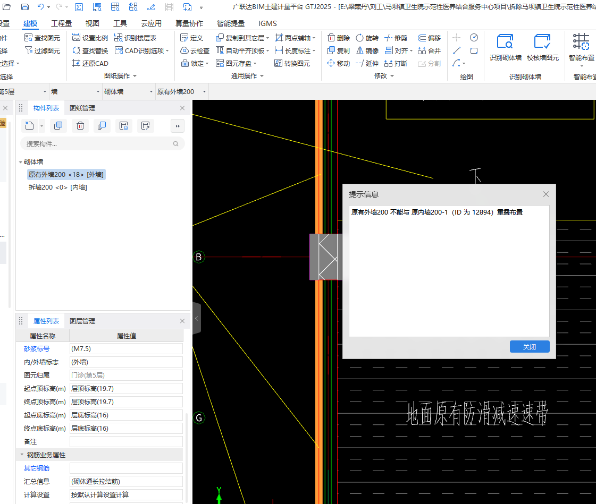Click the Sum calculation icon in title bar
The image size is (596, 504).
79,6
